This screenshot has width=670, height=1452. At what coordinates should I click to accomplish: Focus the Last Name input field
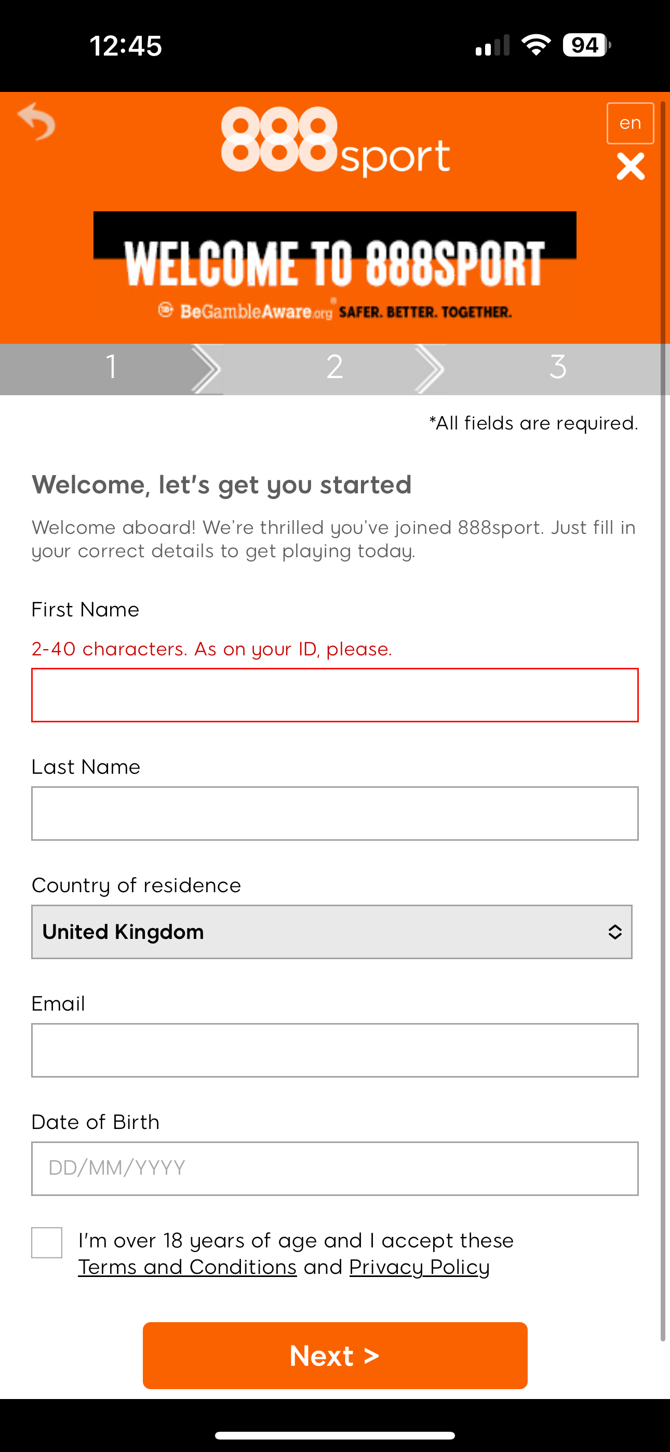pos(335,813)
